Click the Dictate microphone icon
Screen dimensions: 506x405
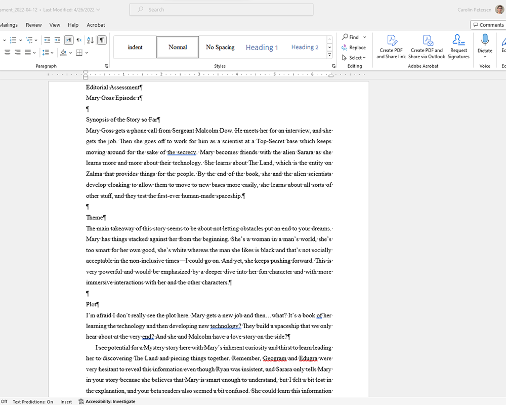click(x=485, y=40)
